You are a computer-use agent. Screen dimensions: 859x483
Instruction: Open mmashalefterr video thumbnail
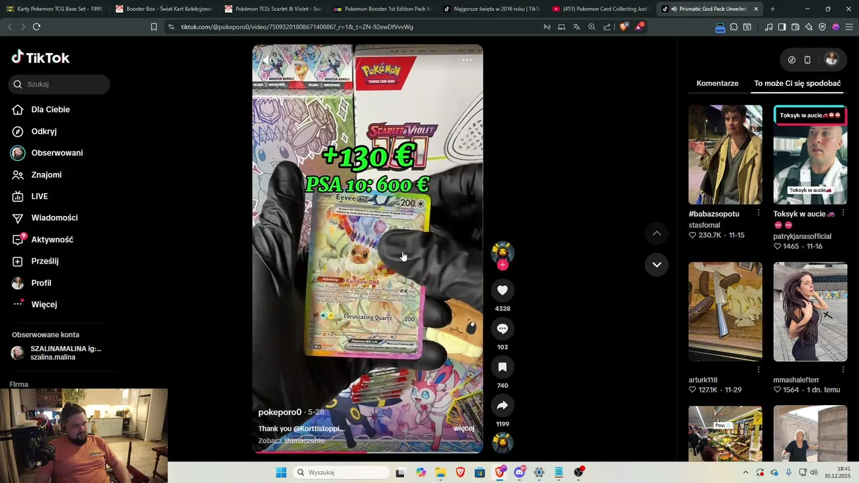tap(810, 312)
